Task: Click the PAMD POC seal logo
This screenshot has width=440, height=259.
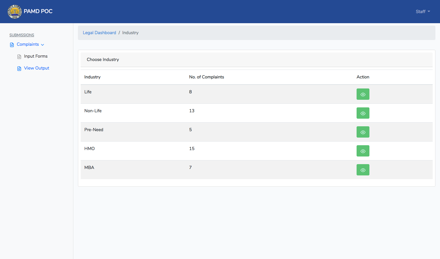Action: coord(14,12)
